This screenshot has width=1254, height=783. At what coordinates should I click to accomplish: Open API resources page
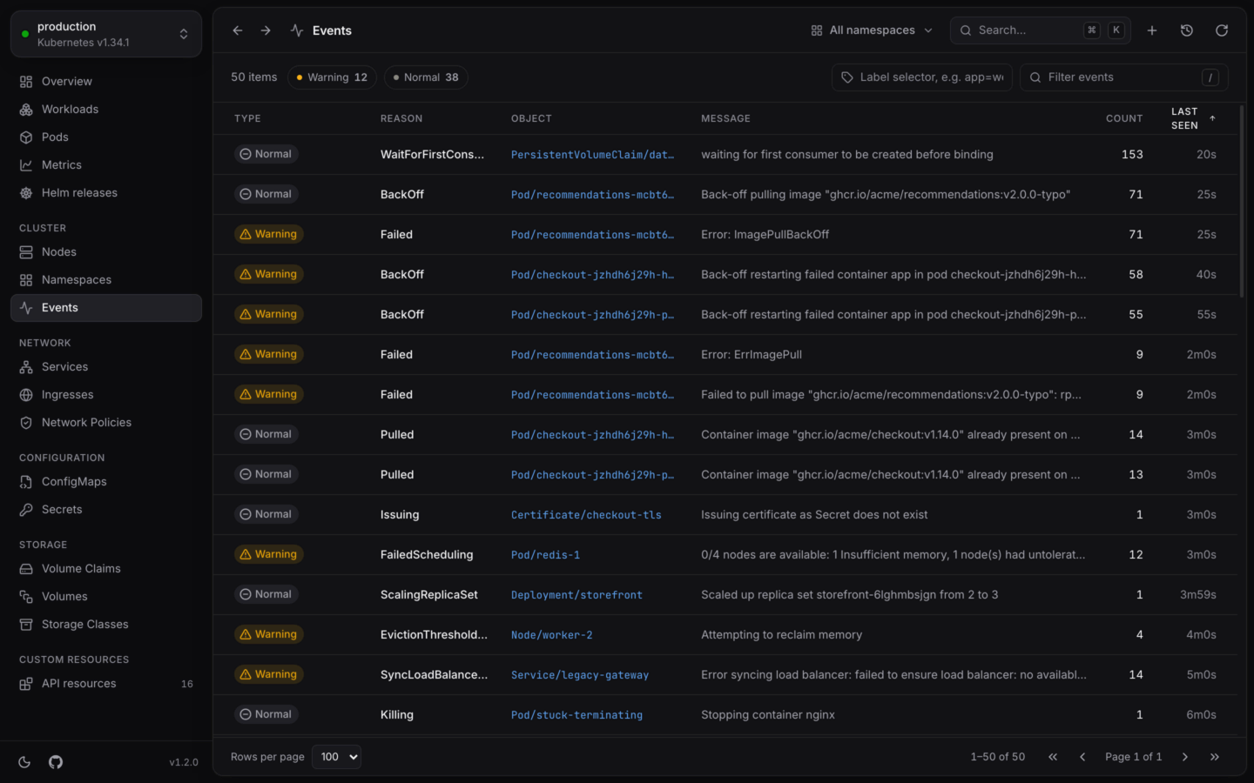[106, 684]
